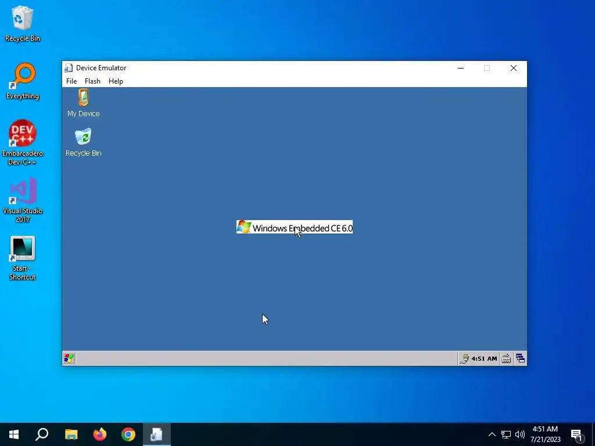Open File Explorer from the taskbar
Viewport: 595px width, 446px height.
coord(71,434)
